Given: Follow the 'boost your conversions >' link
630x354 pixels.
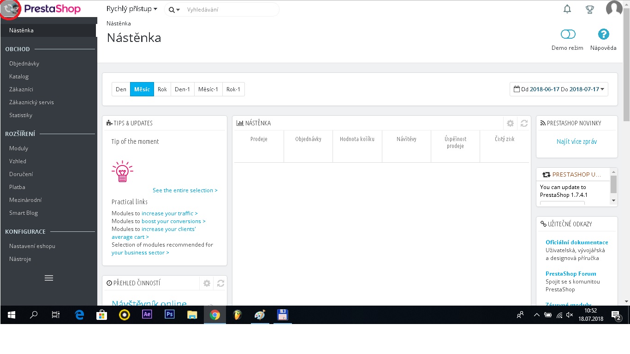Looking at the screenshot, I should 173,221.
